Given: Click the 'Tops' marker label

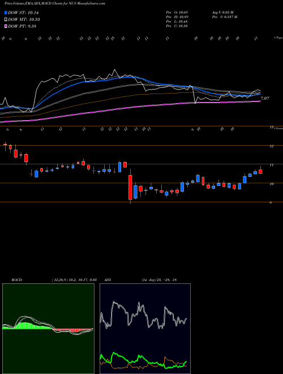Looking at the screenshot, I should coord(278,38).
